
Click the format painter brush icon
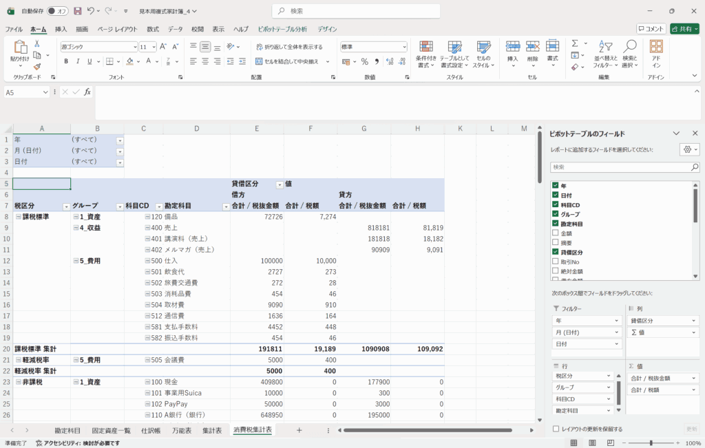point(36,67)
